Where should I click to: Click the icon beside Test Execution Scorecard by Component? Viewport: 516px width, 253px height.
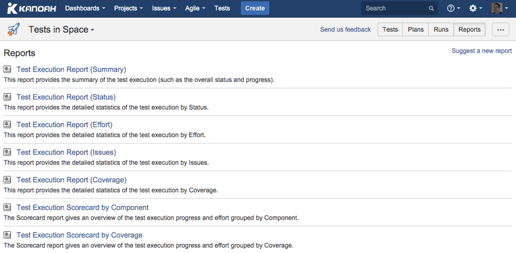(x=7, y=207)
